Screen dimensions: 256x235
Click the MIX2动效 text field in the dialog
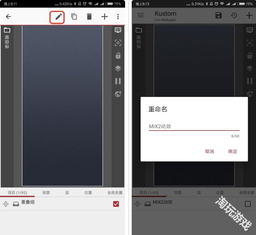tap(193, 127)
